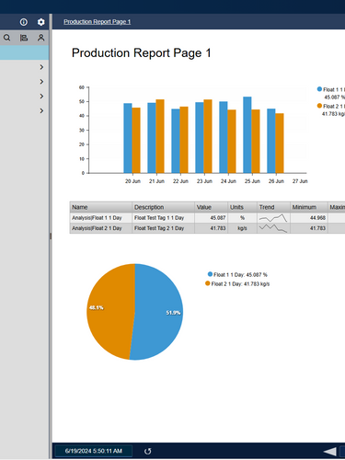Select the hierarchy view icon

[x=24, y=38]
